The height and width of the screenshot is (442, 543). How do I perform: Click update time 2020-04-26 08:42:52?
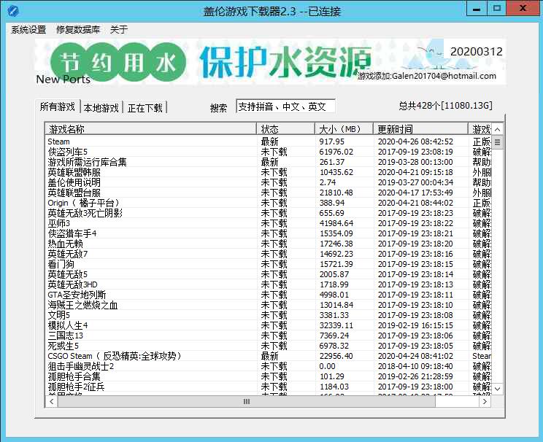tap(415, 141)
